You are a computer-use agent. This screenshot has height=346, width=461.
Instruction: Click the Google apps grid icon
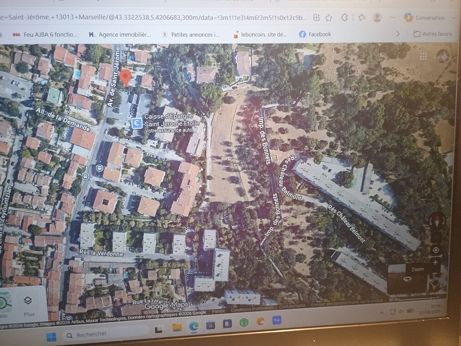click(423, 56)
